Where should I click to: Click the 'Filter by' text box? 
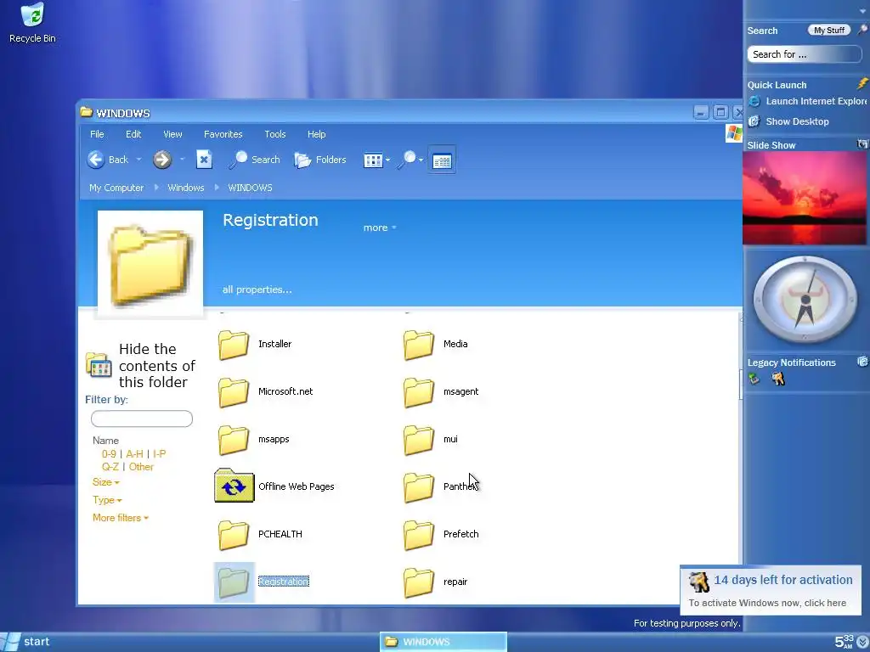tap(142, 419)
